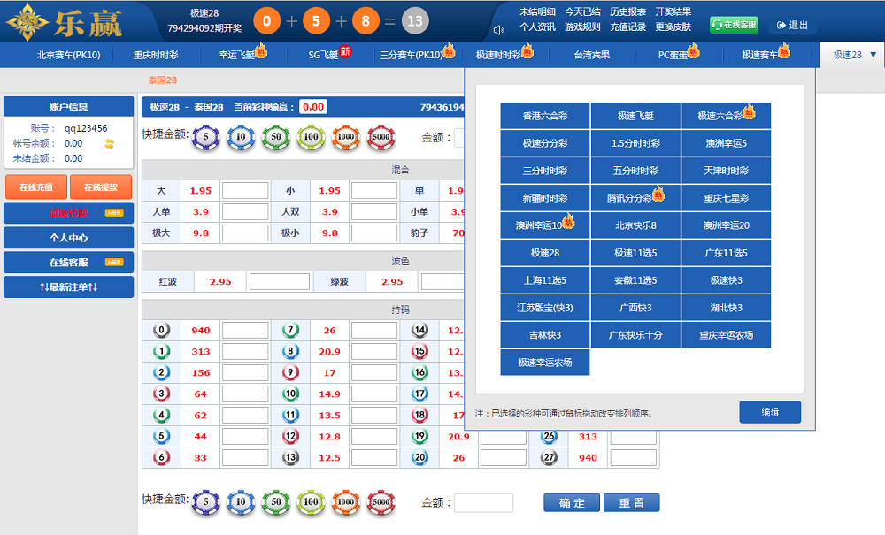The image size is (885, 535).
Task: Click number ball 0 in 特码 table
Action: coord(161,330)
